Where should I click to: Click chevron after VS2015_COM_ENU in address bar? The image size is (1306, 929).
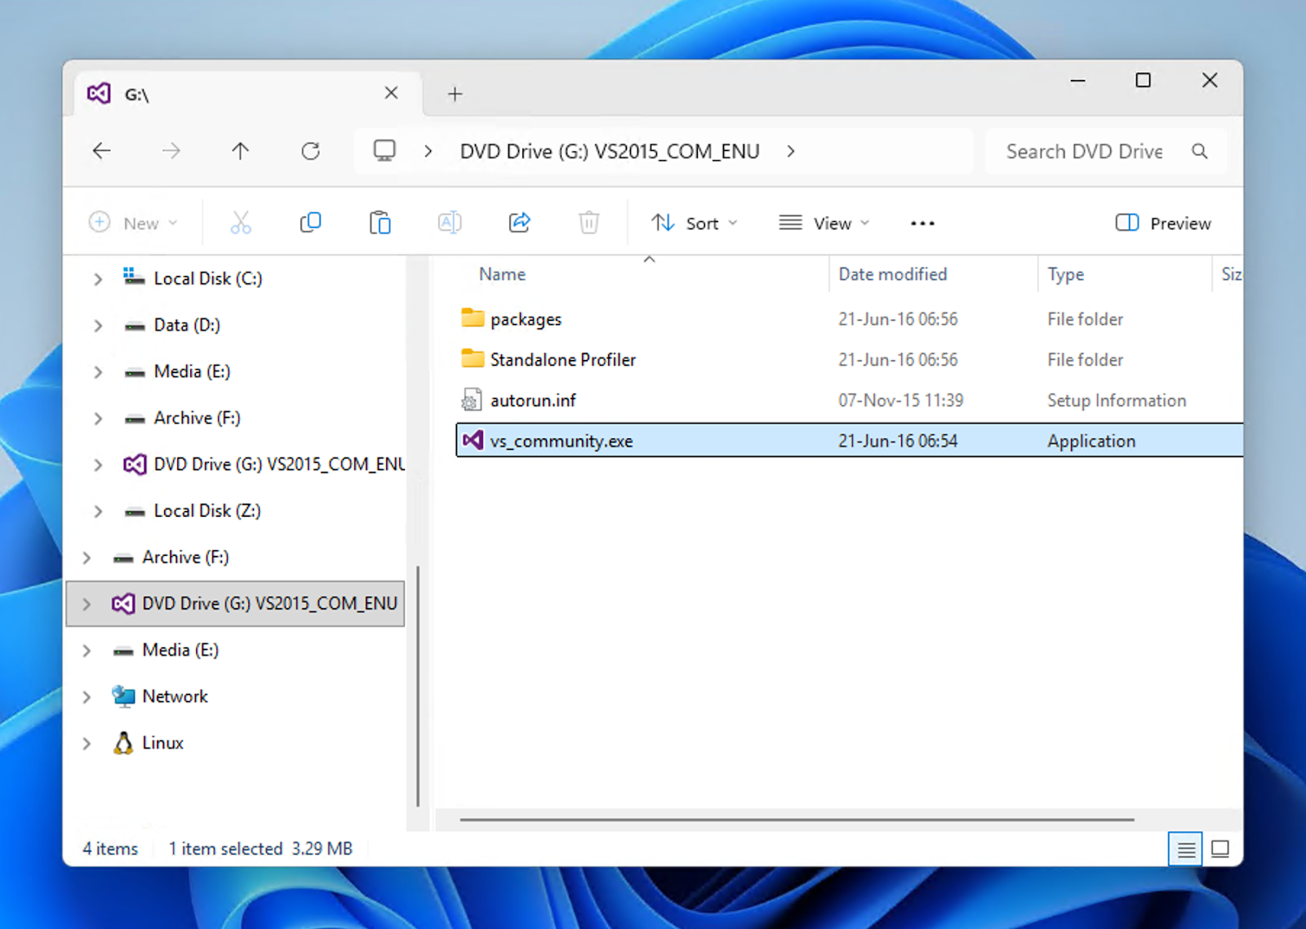790,151
